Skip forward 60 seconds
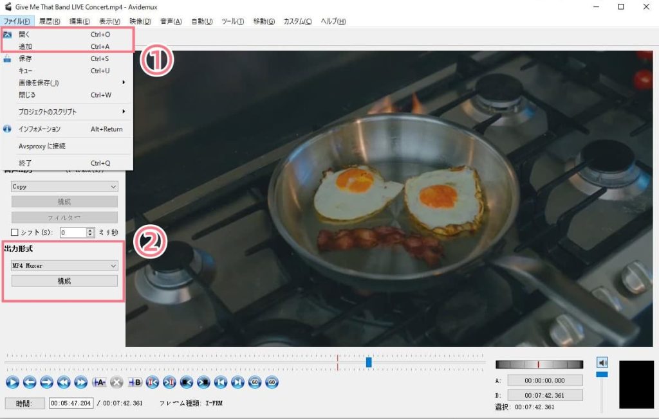Viewport: 659px width, 419px height. point(272,382)
